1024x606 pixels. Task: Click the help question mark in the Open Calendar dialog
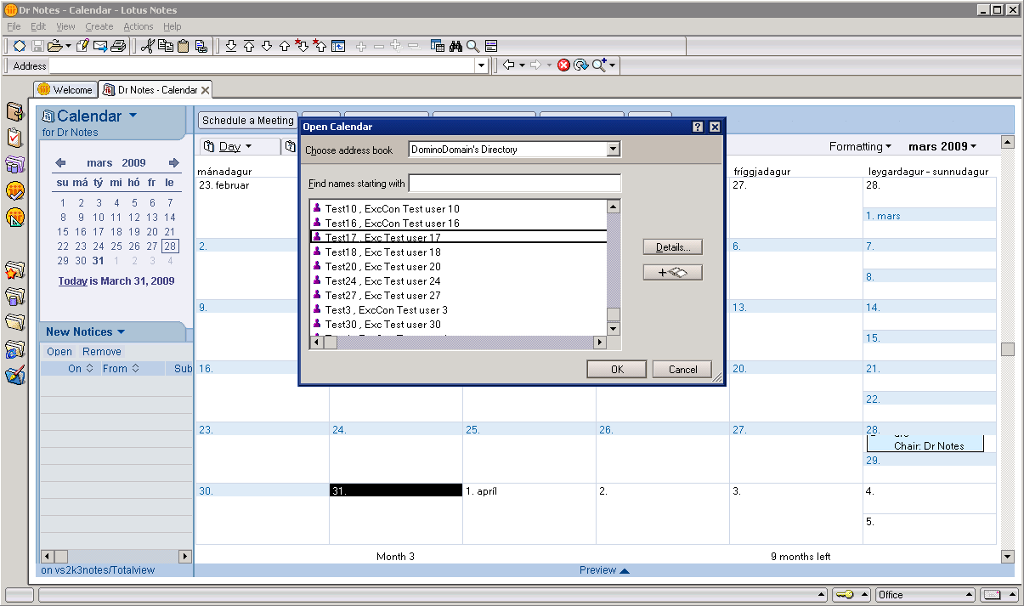[x=698, y=127]
